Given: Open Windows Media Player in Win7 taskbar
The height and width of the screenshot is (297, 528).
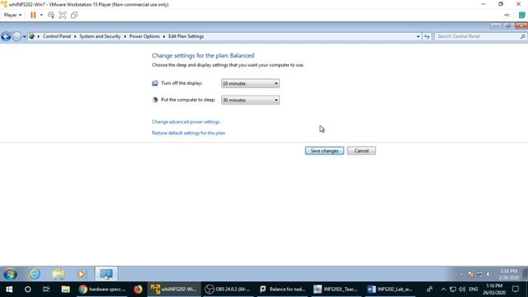Looking at the screenshot, I should (82, 274).
